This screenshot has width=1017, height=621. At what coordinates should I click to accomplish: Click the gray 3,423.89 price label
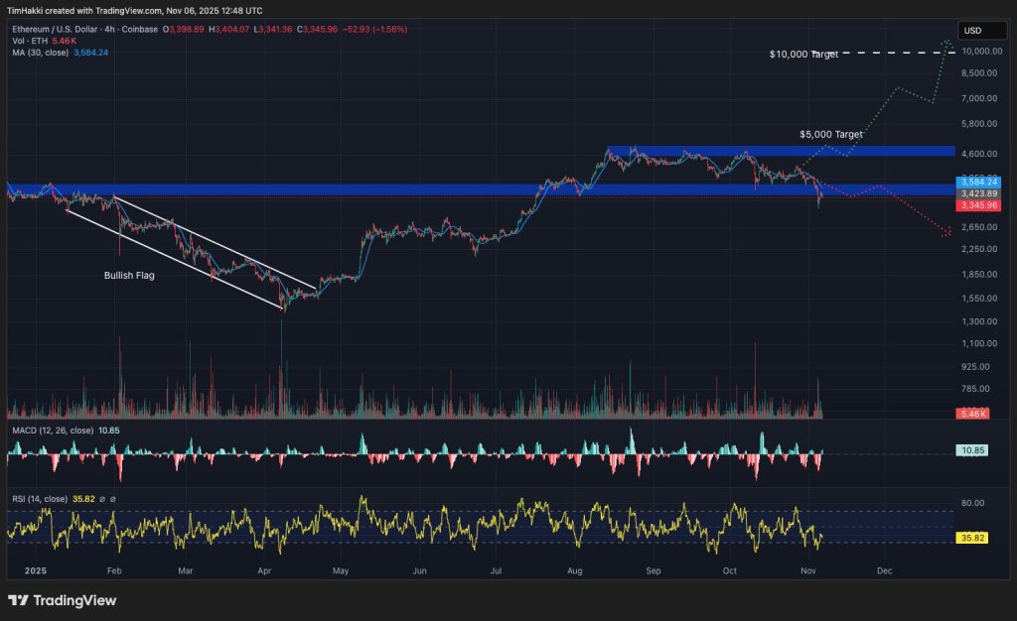(980, 193)
